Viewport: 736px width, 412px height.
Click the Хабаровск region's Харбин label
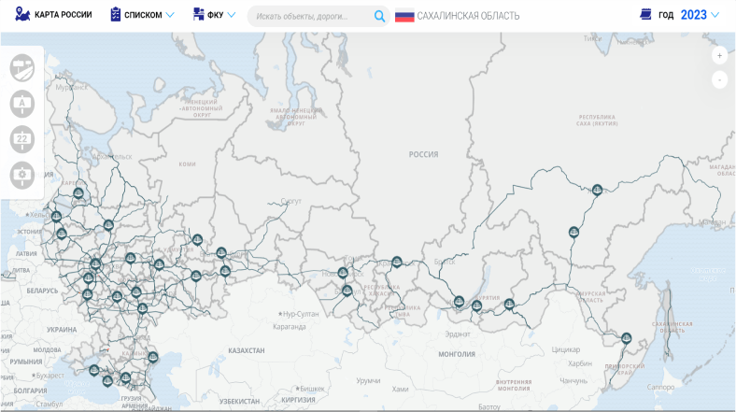580,363
